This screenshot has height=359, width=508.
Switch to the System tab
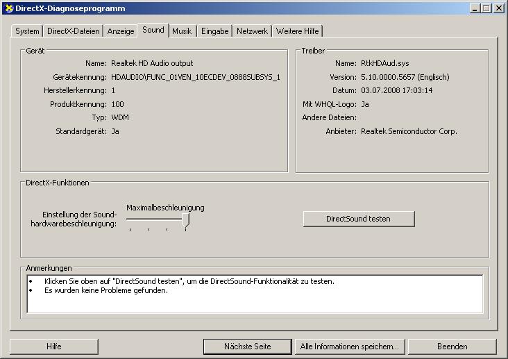[27, 31]
